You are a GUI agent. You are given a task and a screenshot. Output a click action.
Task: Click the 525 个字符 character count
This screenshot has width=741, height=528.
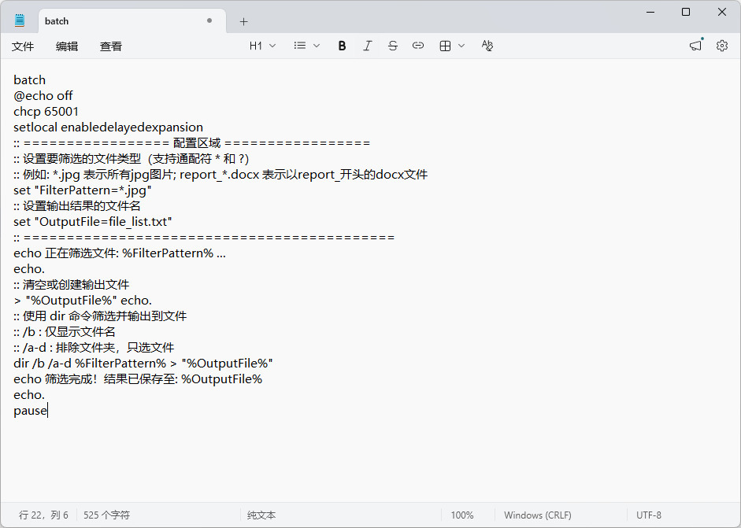pyautogui.click(x=107, y=515)
